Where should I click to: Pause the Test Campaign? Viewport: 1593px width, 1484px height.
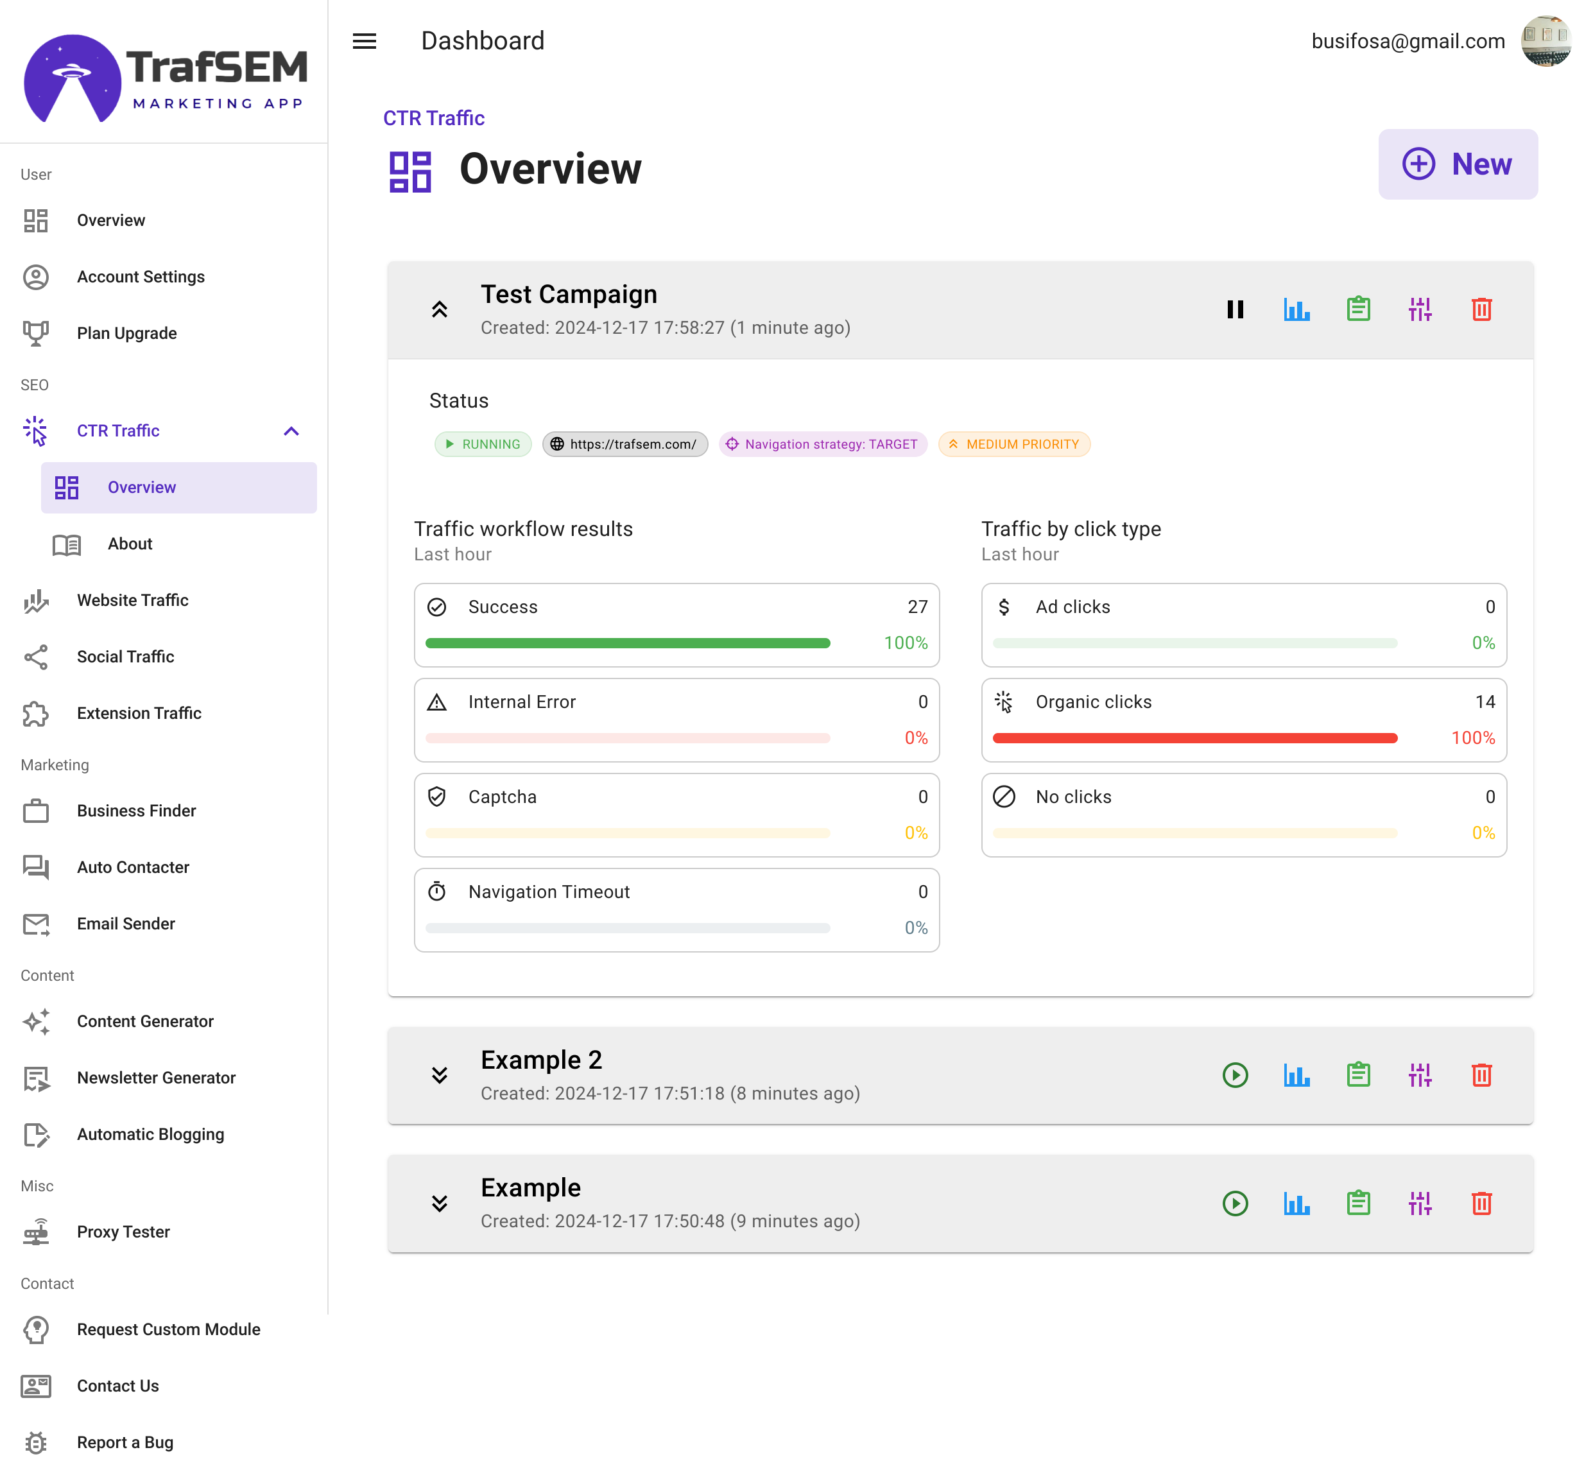(1235, 309)
